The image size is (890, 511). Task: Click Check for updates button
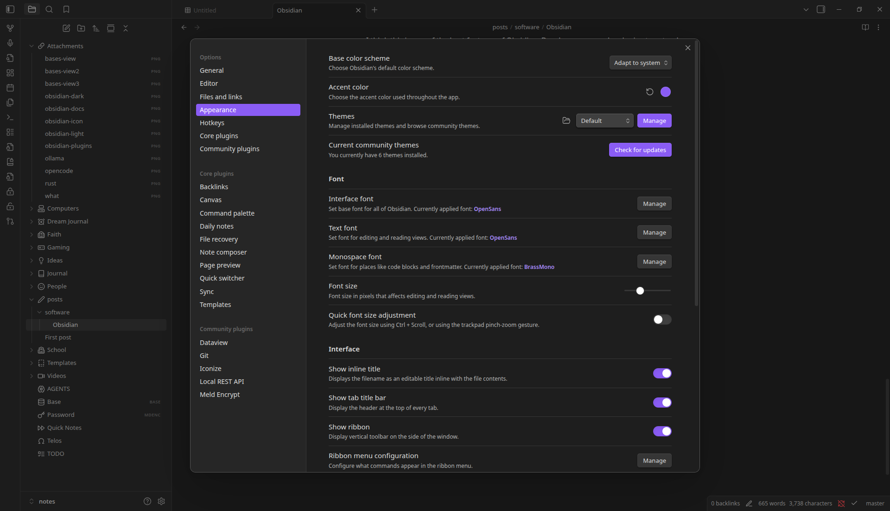point(640,150)
